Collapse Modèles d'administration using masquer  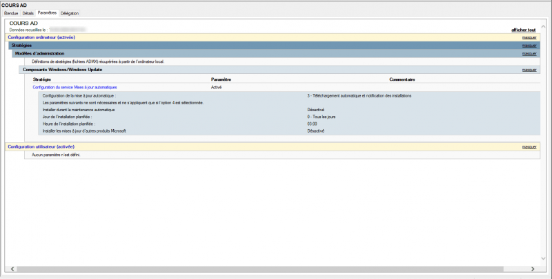tap(529, 53)
